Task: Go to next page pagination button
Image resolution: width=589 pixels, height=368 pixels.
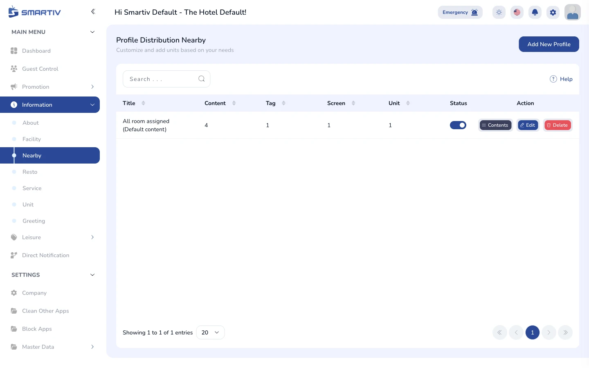Action: coord(549,332)
